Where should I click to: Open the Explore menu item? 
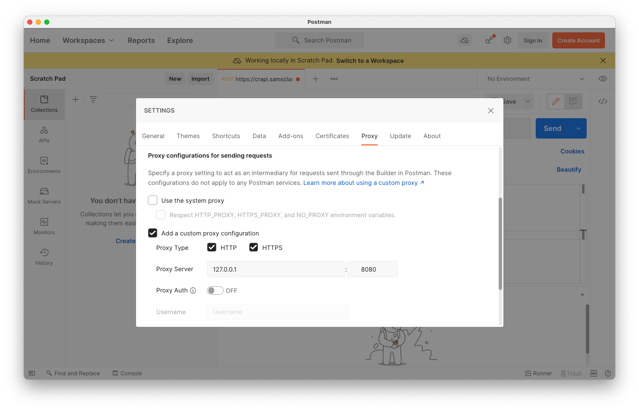(180, 40)
